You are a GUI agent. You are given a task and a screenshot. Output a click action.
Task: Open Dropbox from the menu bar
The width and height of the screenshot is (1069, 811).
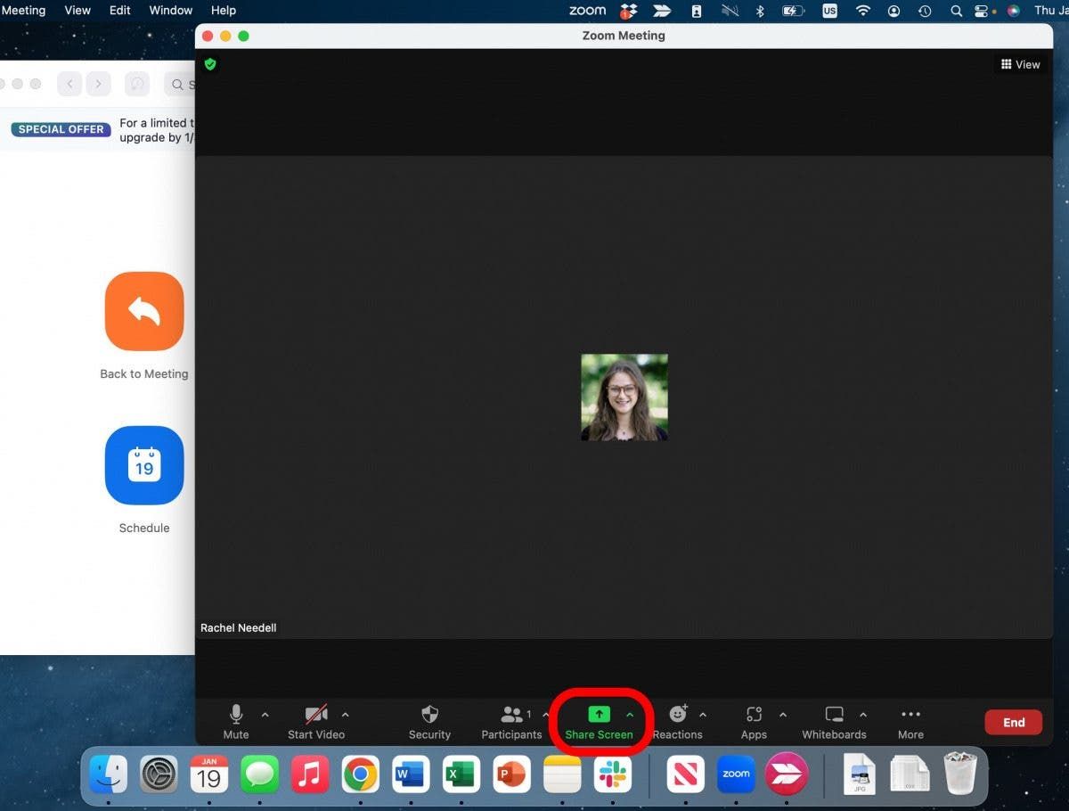[629, 11]
